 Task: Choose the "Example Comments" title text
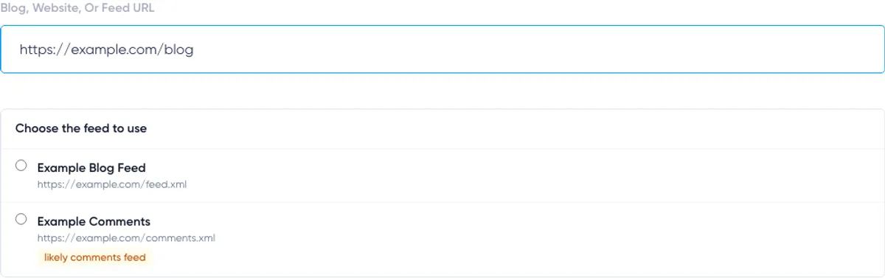(x=94, y=222)
